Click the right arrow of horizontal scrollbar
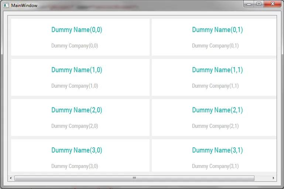Viewport: 284px width, 189px height. tap(273, 178)
